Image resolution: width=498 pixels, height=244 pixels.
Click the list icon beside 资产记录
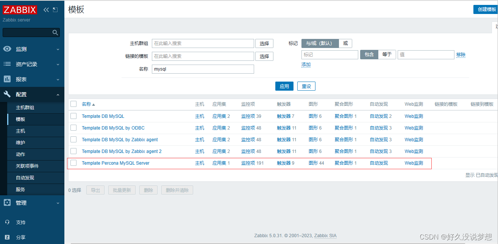tap(7, 64)
